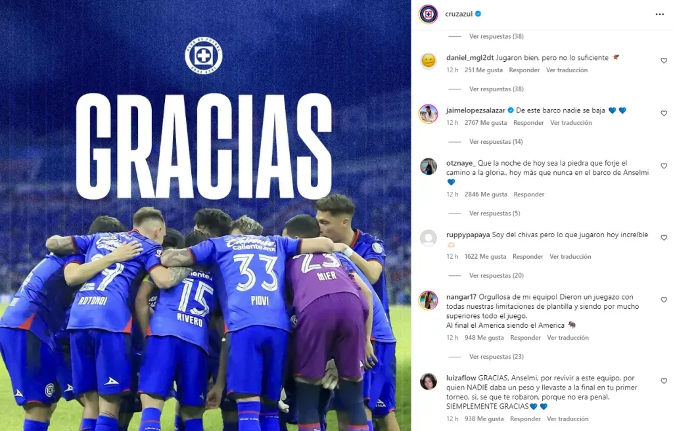The width and height of the screenshot is (673, 431).
Task: View likes on 2767 Me gusta
Action: [x=486, y=123]
